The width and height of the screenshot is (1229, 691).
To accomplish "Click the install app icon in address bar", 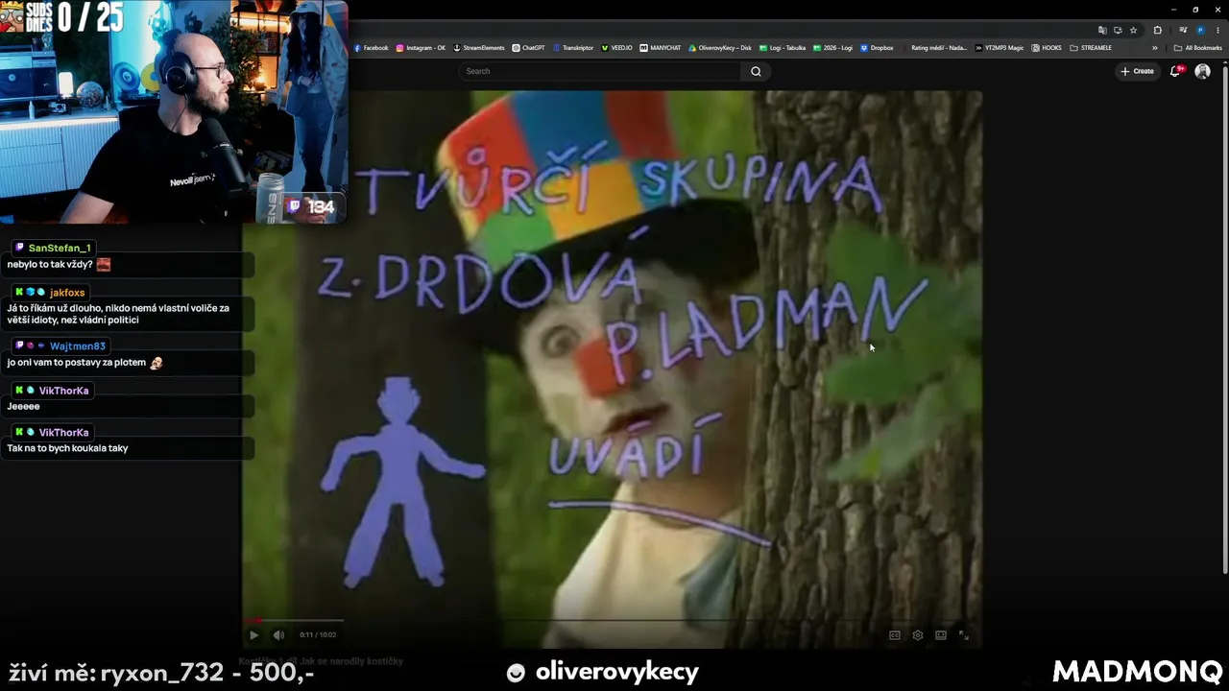I will 1118,30.
